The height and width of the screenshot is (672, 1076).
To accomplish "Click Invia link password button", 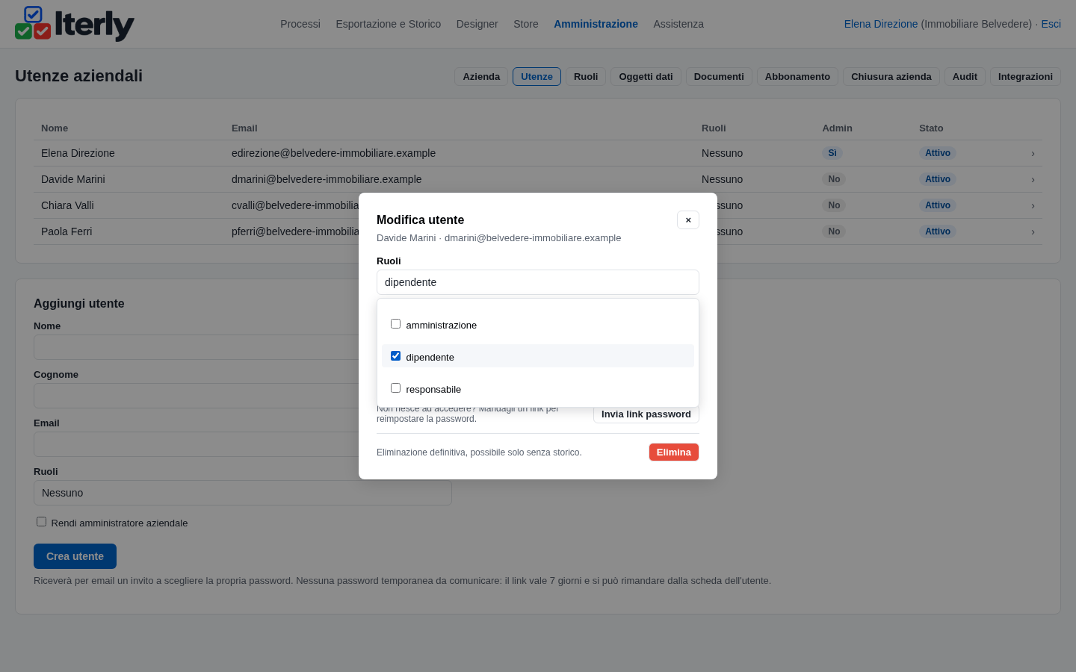I will pos(646,414).
